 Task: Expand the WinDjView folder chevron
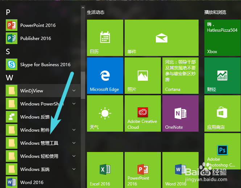(x=74, y=91)
